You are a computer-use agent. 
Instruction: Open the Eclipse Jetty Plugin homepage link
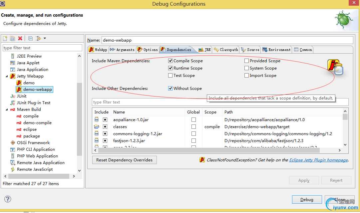pyautogui.click(x=318, y=160)
